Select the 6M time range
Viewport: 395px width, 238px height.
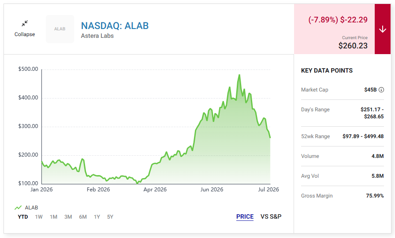point(83,216)
